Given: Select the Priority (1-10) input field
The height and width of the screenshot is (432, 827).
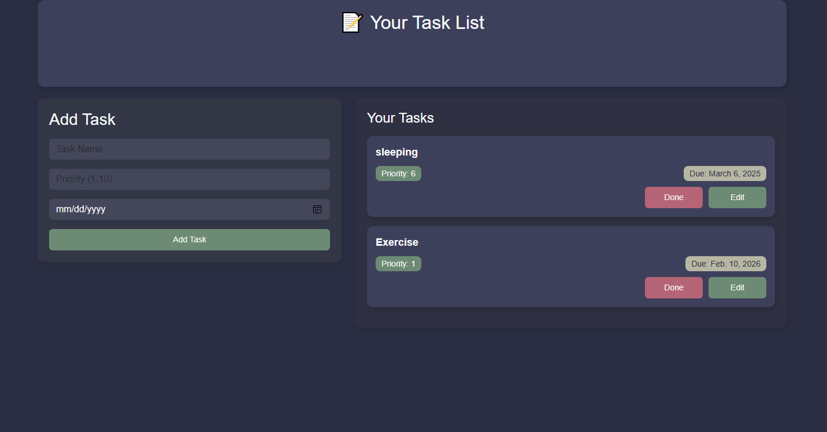Looking at the screenshot, I should (190, 179).
